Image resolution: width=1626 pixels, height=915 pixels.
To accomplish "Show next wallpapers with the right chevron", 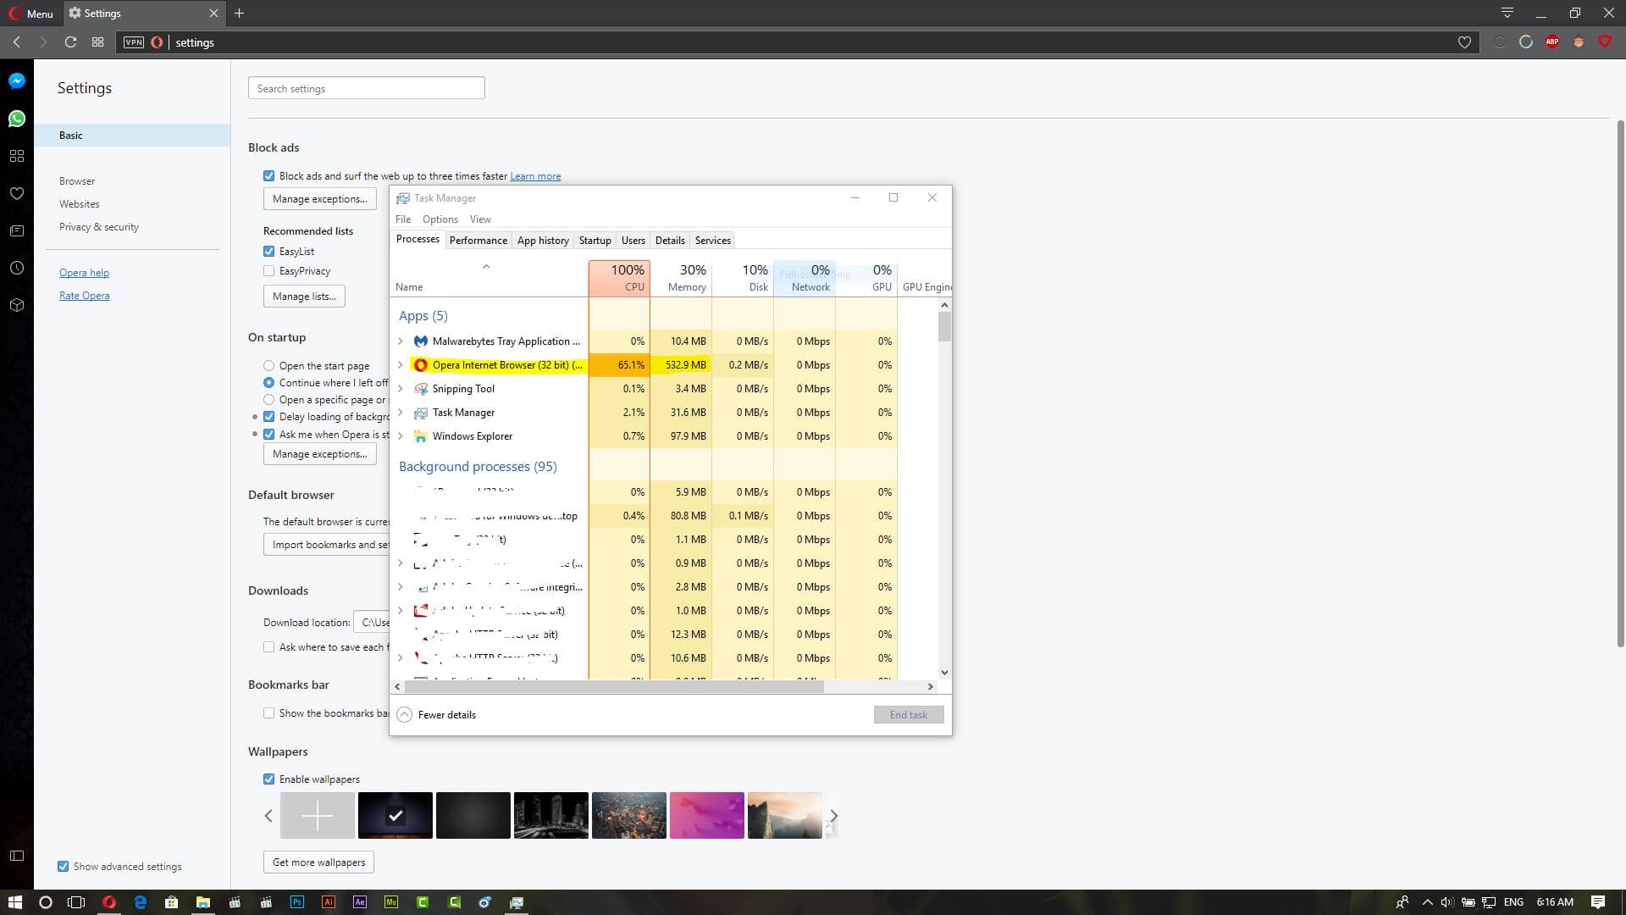I will click(833, 816).
